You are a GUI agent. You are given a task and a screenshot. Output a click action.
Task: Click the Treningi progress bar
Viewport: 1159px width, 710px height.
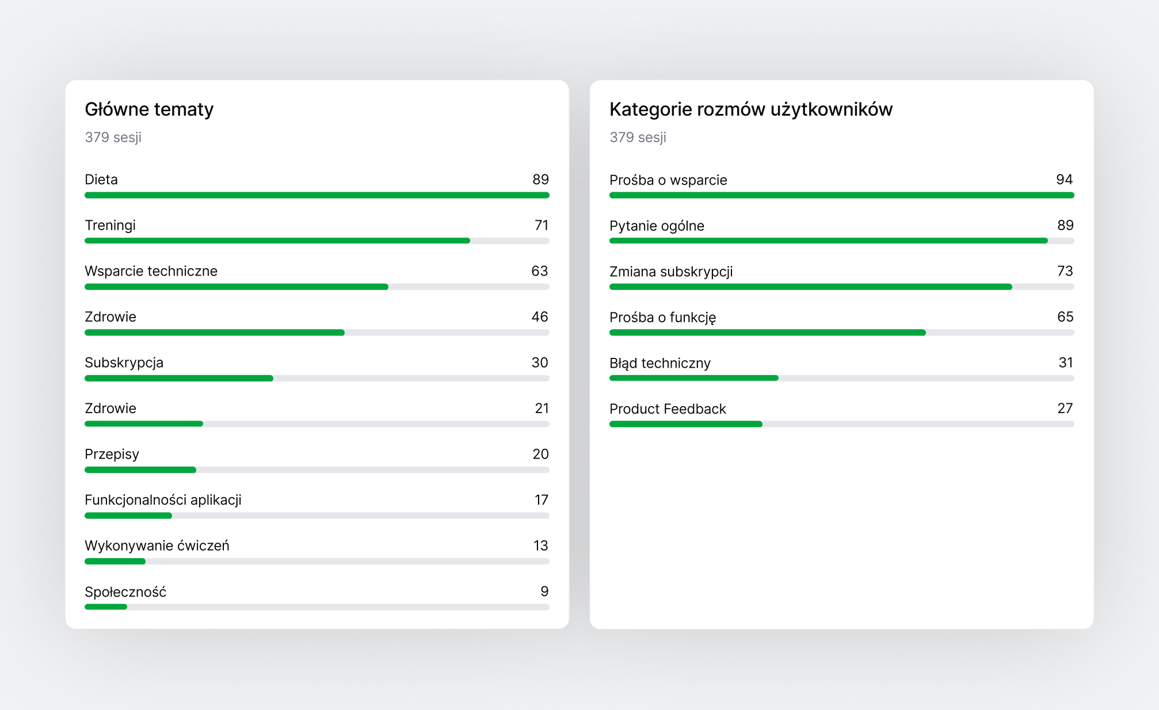317,241
